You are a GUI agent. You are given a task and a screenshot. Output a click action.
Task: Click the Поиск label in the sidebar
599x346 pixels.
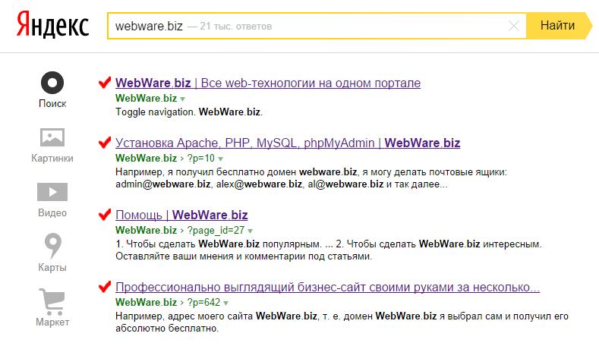click(52, 103)
